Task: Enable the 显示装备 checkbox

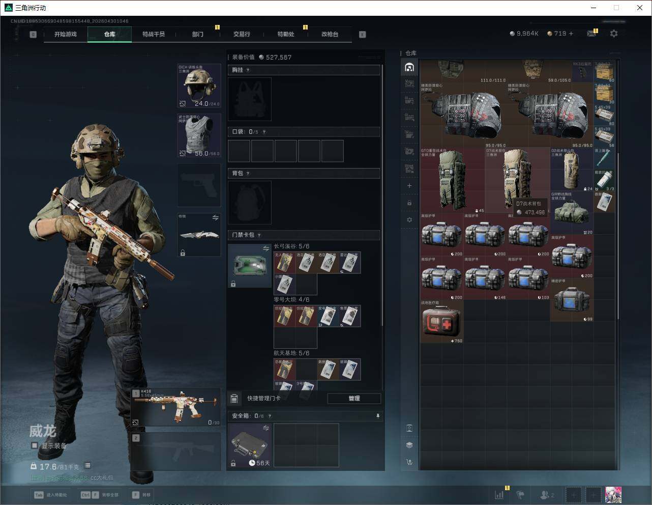Action: coord(35,445)
